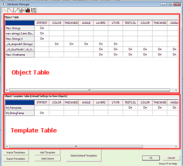The image size is (183, 166).
Task: Toggle TESTCOL On cell for MyTemplate
Action: point(130,108)
